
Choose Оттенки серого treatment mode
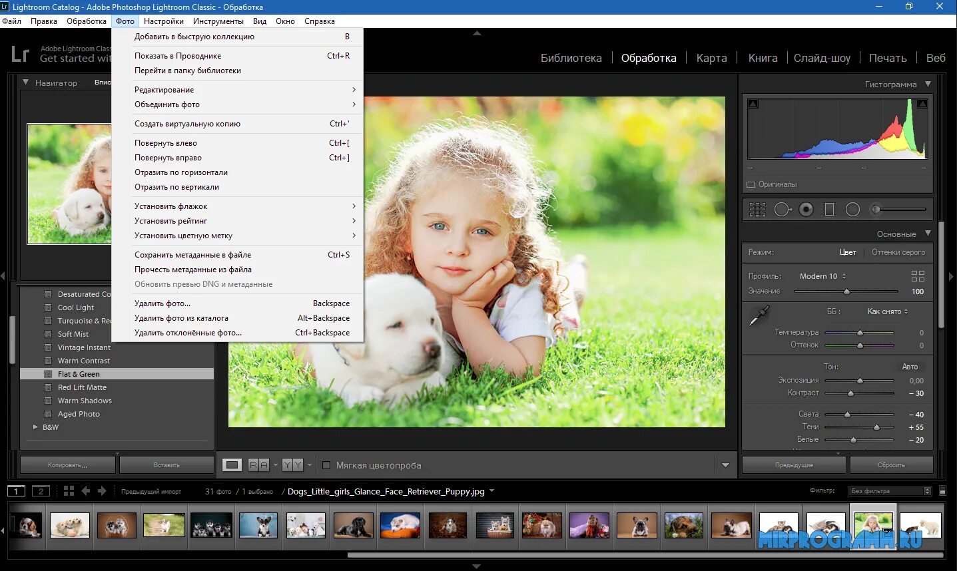tap(898, 252)
